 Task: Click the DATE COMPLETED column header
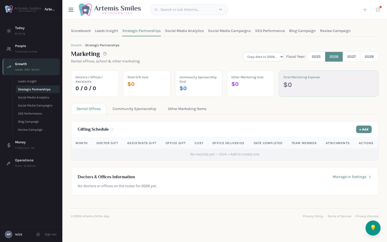coord(268,143)
